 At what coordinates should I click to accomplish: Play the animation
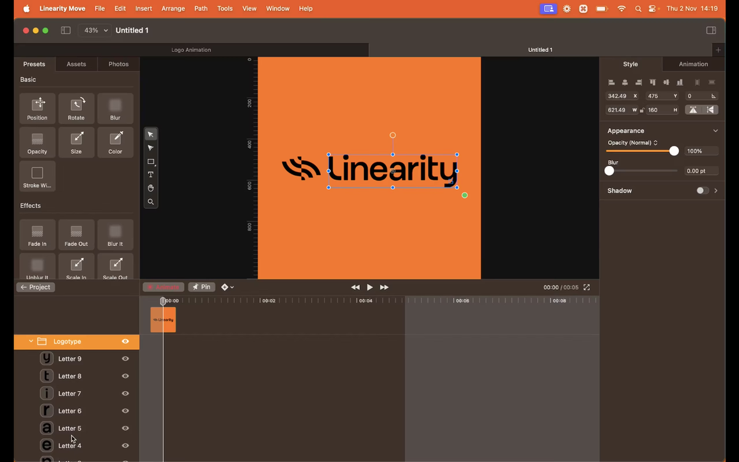coord(369,287)
